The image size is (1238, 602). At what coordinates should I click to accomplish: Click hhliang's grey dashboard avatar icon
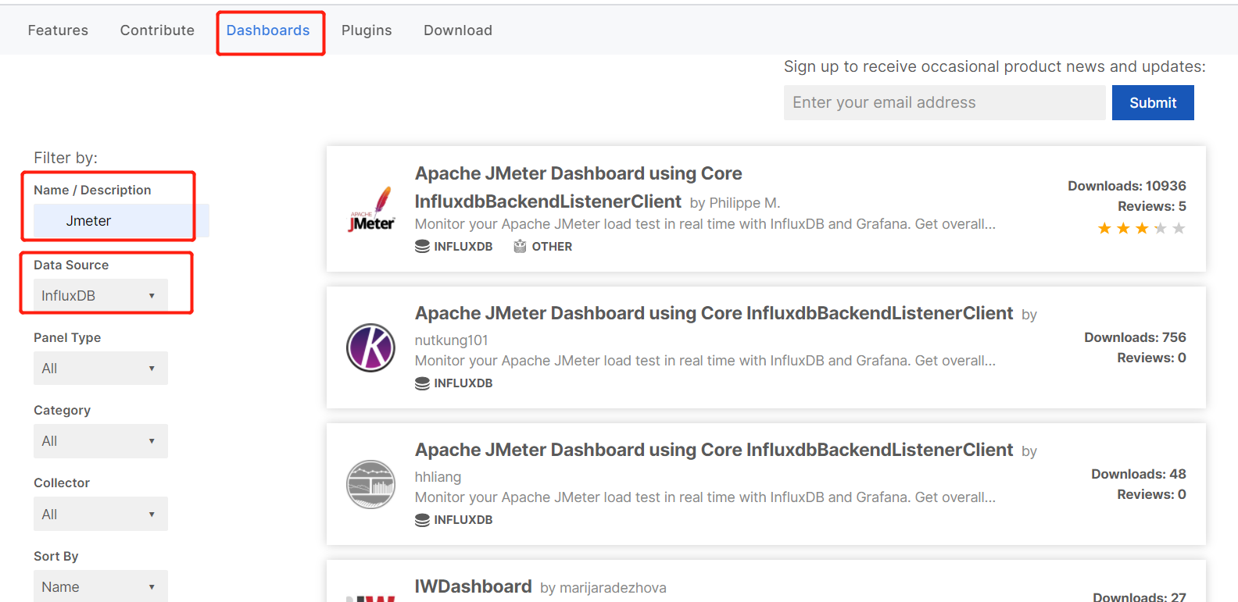[371, 484]
